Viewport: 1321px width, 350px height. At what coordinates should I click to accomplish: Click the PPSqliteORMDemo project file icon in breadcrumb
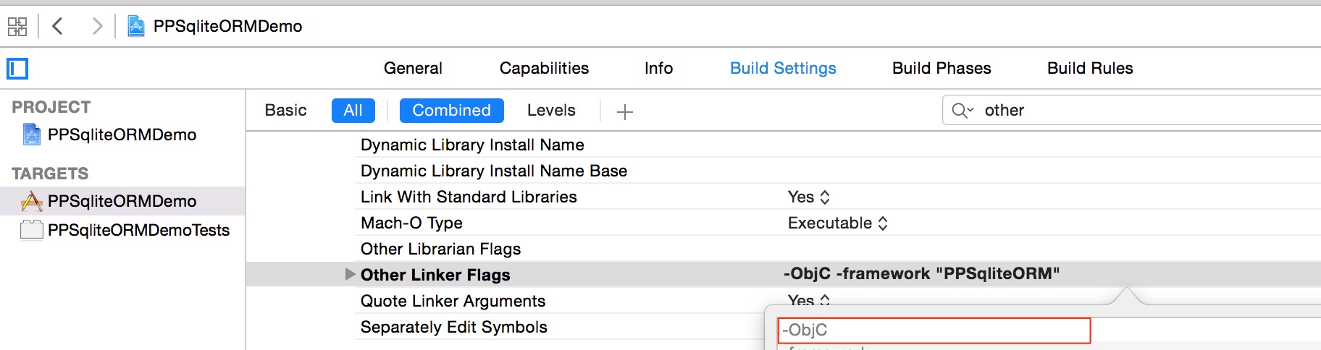(x=135, y=27)
